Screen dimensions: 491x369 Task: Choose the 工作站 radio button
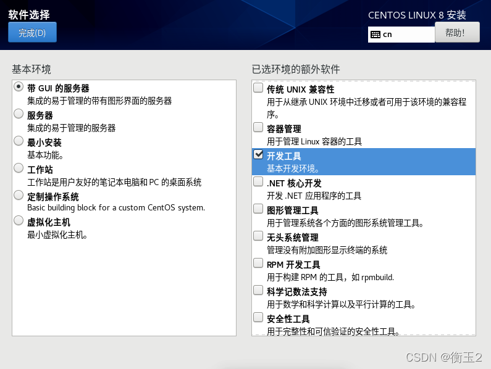[x=19, y=168]
